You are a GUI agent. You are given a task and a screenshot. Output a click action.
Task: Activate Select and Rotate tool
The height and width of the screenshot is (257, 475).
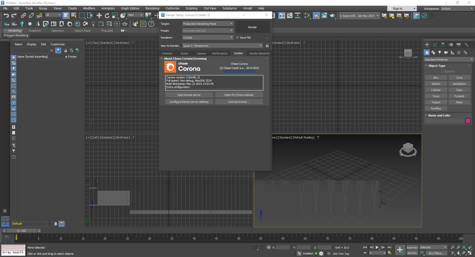107,15
